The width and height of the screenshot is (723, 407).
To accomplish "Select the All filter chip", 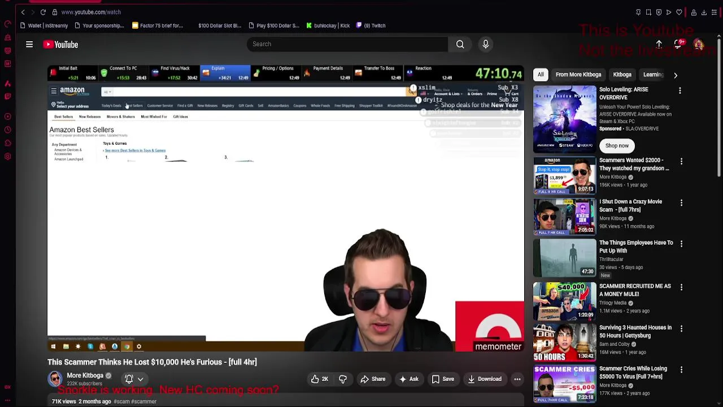I will [x=541, y=75].
